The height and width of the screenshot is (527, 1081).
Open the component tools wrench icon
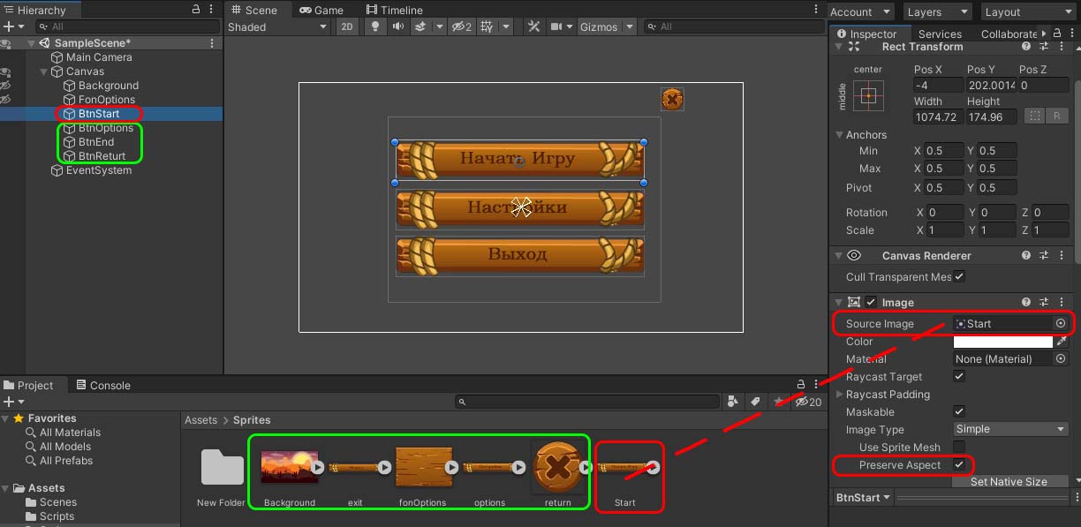(533, 26)
